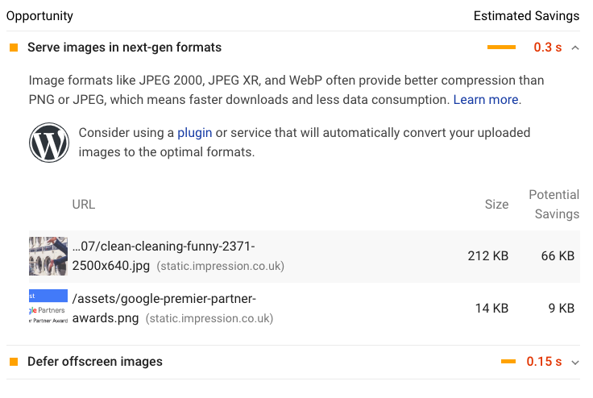Click the small orange bar for 0.15 s

(508, 362)
